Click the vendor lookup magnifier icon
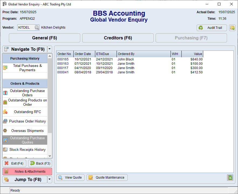 (x=37, y=28)
